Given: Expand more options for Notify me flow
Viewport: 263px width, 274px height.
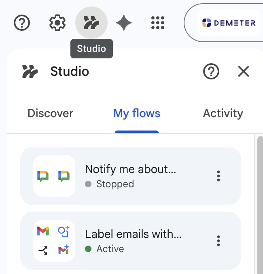Looking at the screenshot, I should click(x=218, y=176).
